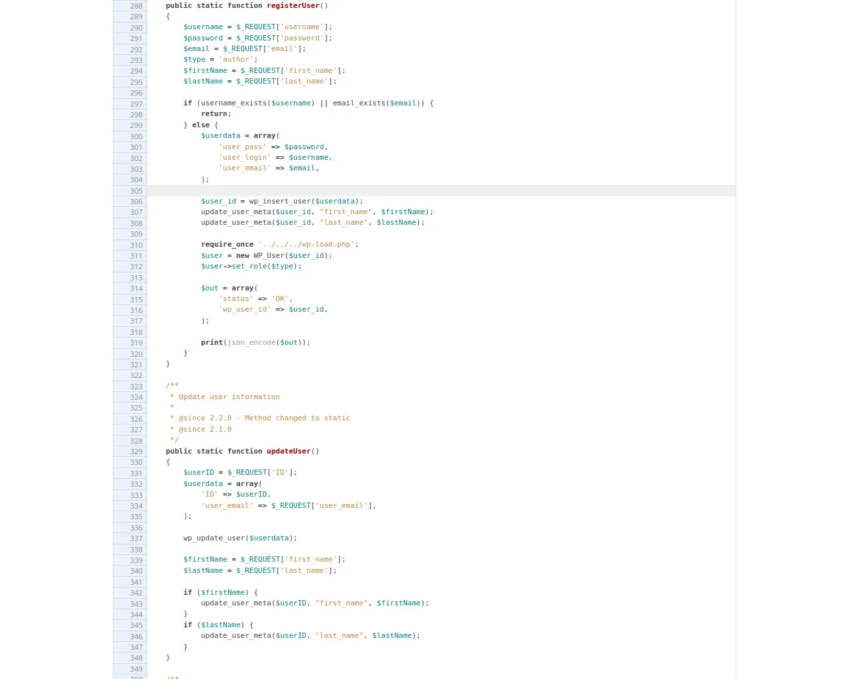Click update_user_meta call on line 346
Image resolution: width=849 pixels, height=679 pixels.
[x=236, y=636]
